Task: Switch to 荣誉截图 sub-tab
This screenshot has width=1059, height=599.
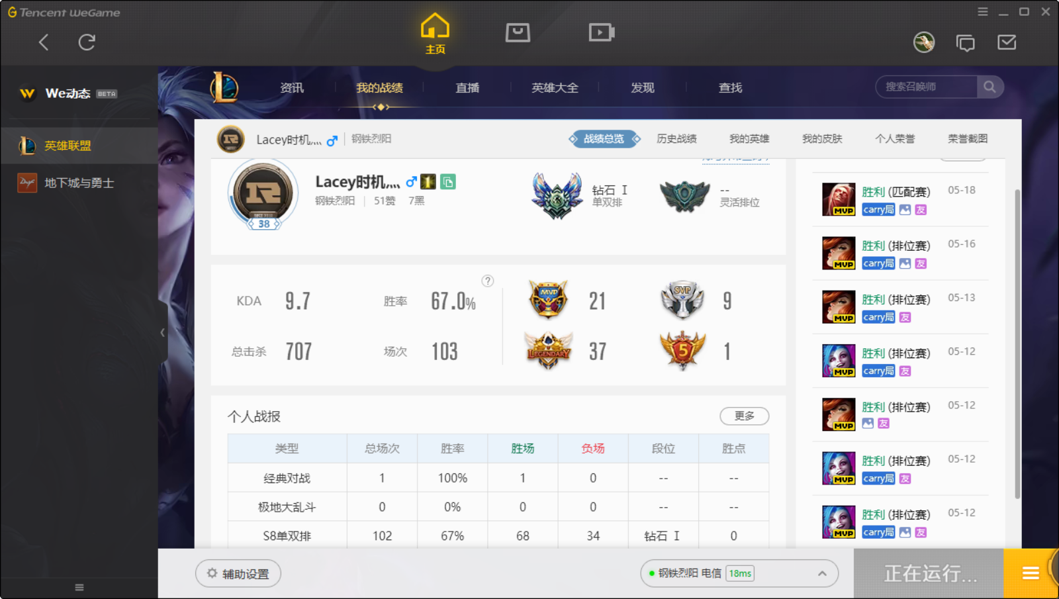Action: click(x=968, y=139)
